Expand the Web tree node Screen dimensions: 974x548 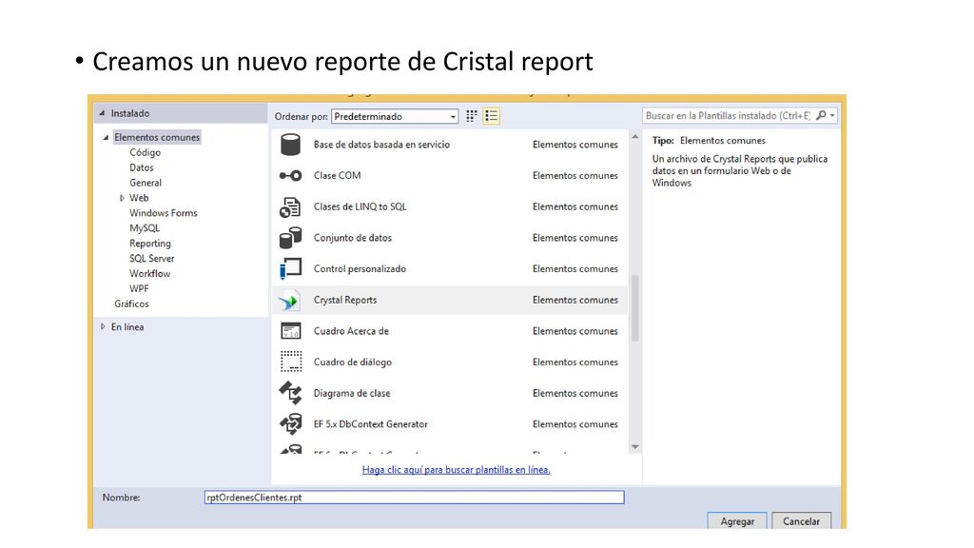coord(122,198)
